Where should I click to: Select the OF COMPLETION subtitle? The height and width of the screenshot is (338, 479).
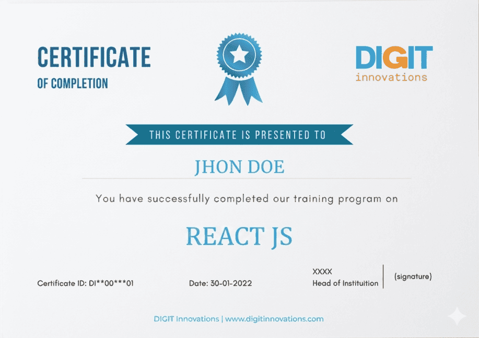tap(73, 83)
